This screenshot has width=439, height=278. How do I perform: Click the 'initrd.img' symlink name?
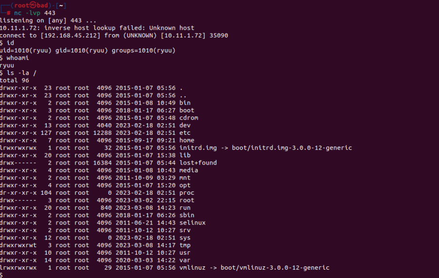[198, 148]
